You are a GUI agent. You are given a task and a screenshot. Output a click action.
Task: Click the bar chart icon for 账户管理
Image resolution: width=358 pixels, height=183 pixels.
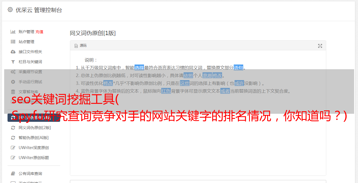pyautogui.click(x=13, y=32)
